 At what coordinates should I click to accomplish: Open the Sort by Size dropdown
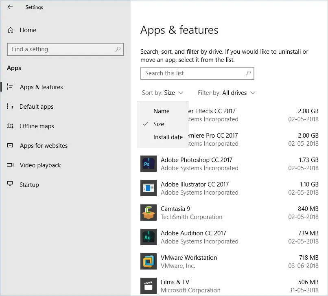(x=162, y=93)
